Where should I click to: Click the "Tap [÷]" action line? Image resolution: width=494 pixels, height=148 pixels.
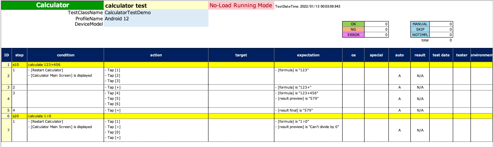pyautogui.click(x=113, y=127)
